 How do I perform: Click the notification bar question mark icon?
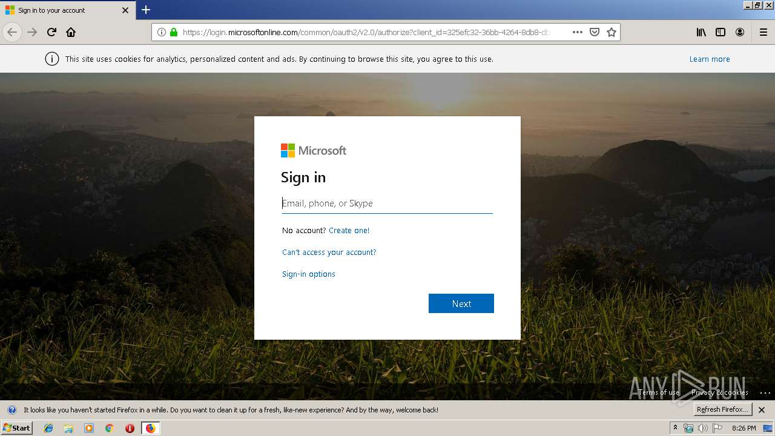coord(12,410)
